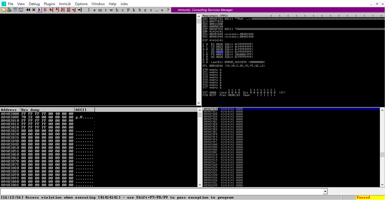Open help using the ? button
Viewport: 385px width, 200px height.
(168, 10)
